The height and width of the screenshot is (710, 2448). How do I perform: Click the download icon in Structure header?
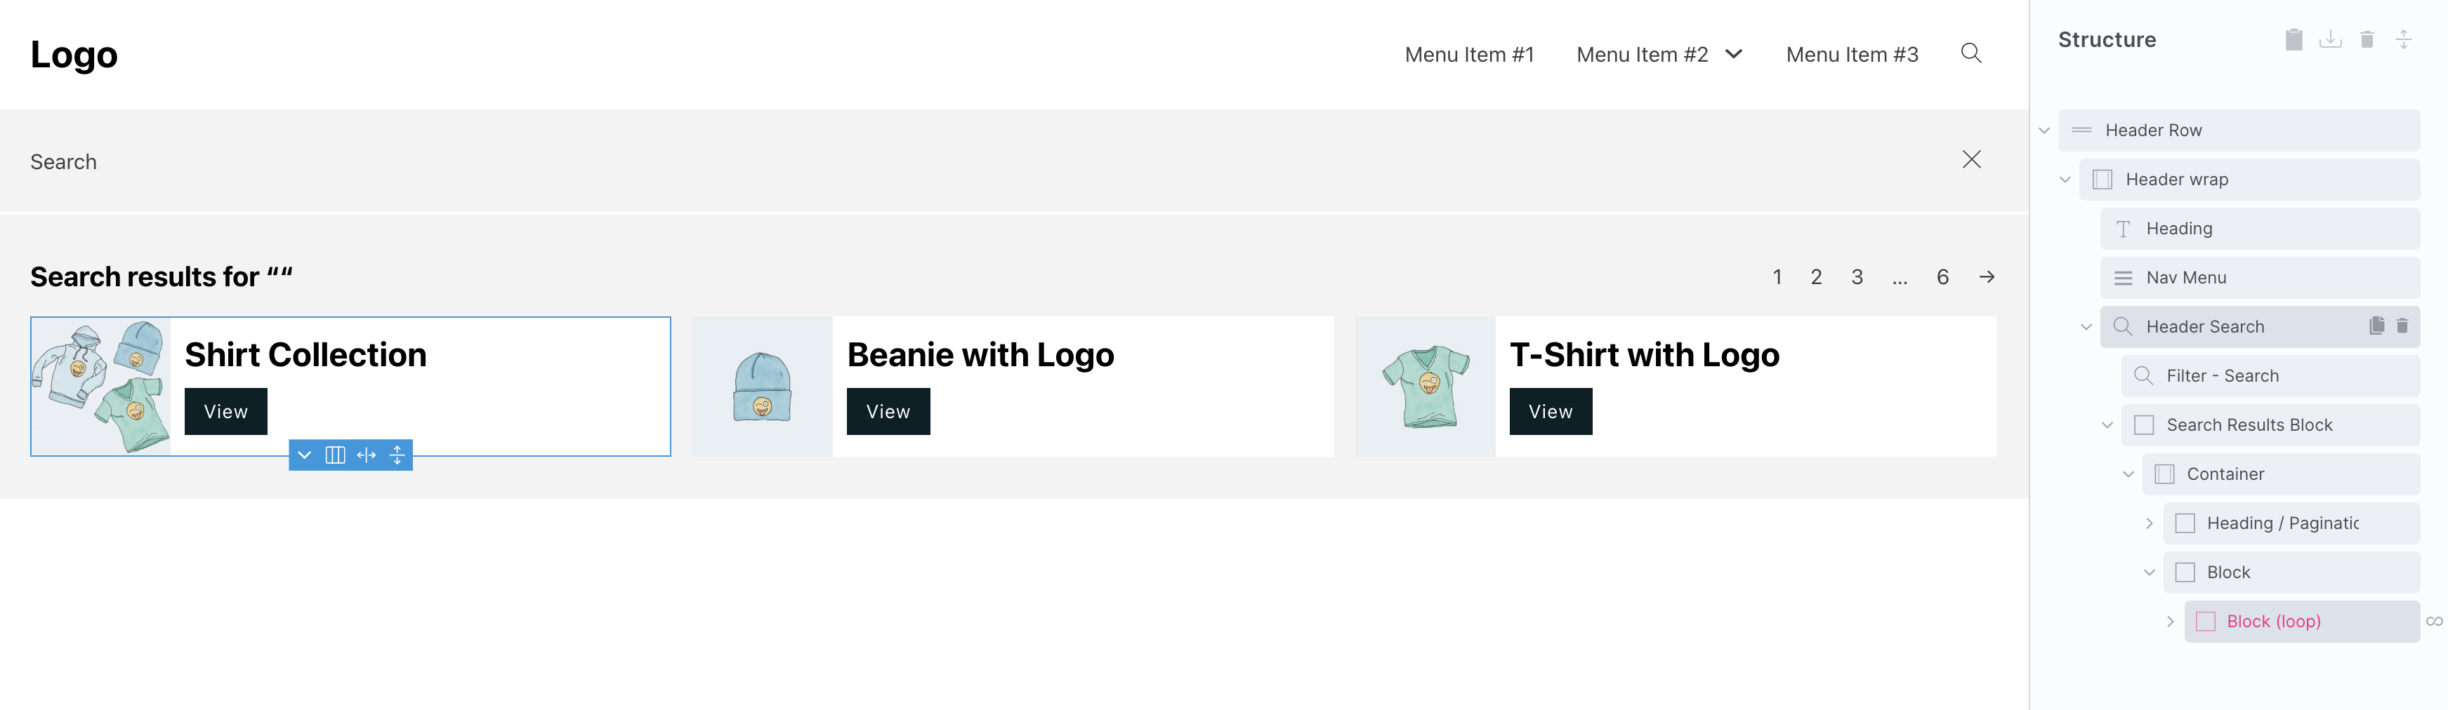[2330, 40]
